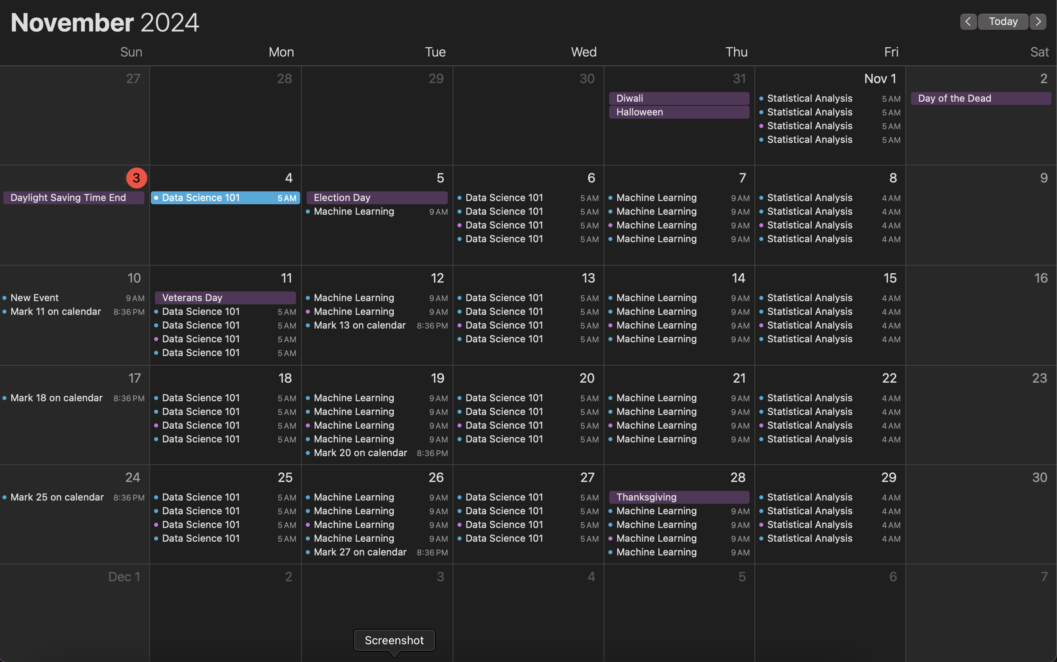Open Mark 13 on calendar event
This screenshot has width=1057, height=662.
(359, 325)
